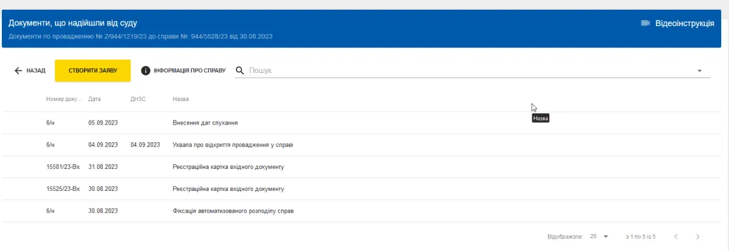Go to the previous page arrow

[x=676, y=236]
